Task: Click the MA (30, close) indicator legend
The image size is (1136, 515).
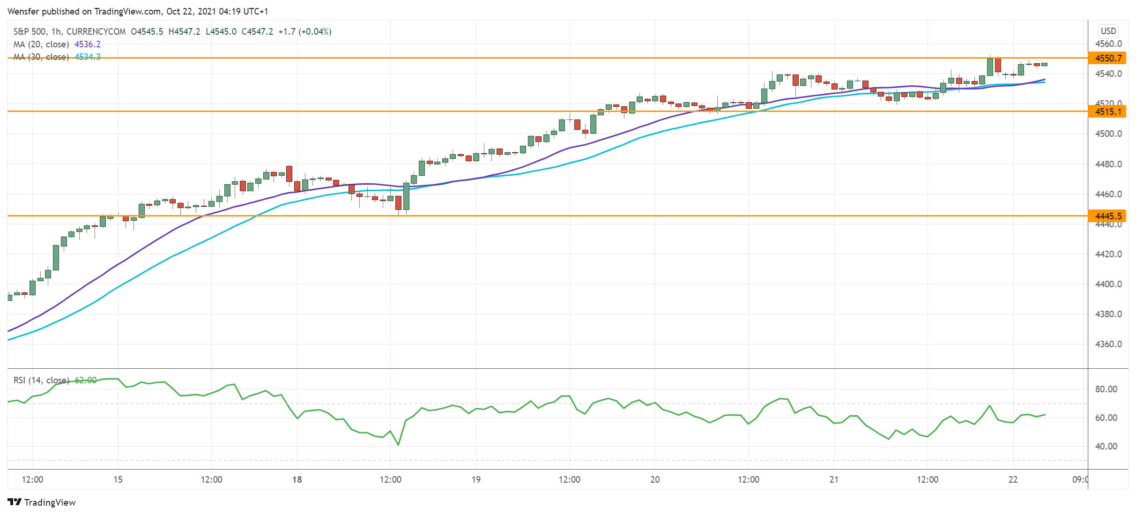Action: point(41,57)
